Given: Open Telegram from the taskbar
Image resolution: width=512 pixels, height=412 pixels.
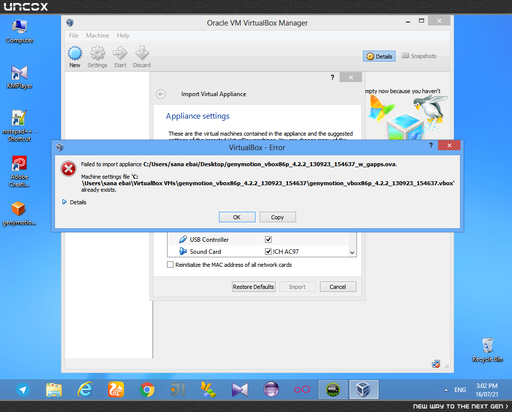Looking at the screenshot, I should [x=23, y=390].
